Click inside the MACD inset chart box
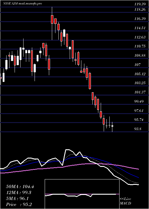Screen dimensions: 149x209 (x=82, y=194)
